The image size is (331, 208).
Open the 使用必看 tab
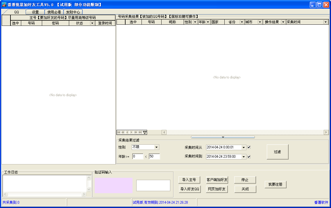click(54, 12)
